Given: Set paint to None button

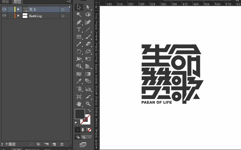Looking at the screenshot, I should click(89, 130).
